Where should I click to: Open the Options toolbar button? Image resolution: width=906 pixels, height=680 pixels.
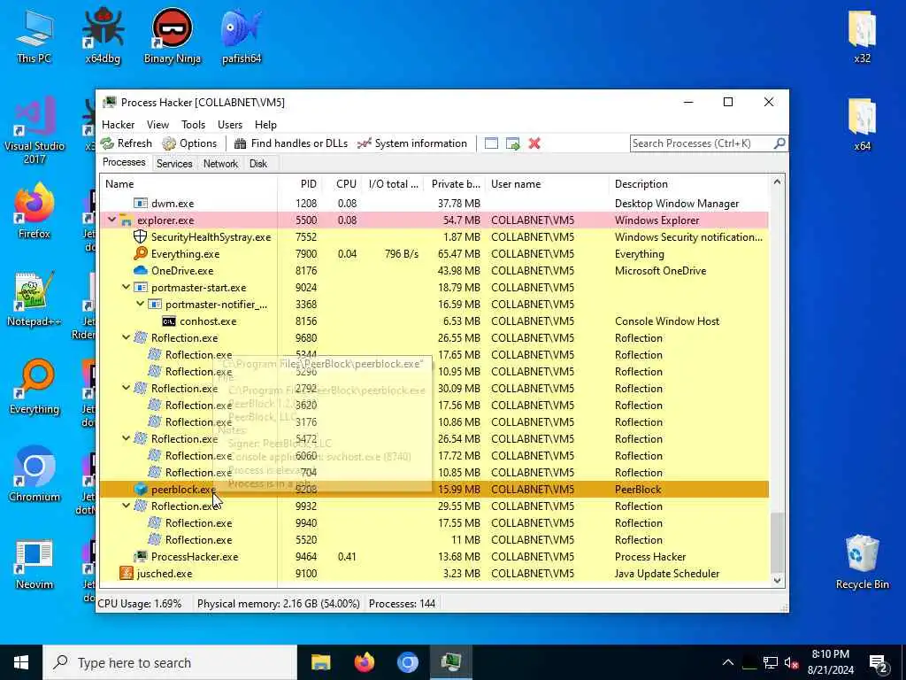[189, 143]
